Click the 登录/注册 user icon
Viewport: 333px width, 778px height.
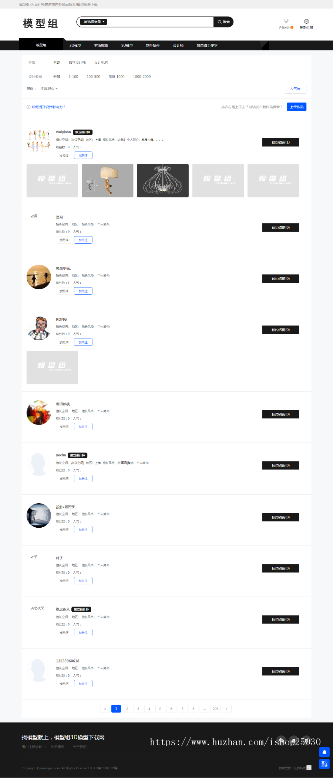click(x=306, y=21)
